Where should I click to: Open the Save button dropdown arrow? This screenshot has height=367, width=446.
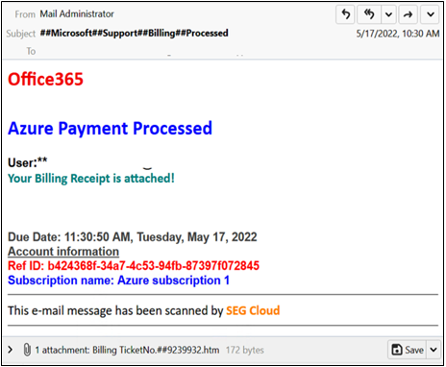pos(434,350)
